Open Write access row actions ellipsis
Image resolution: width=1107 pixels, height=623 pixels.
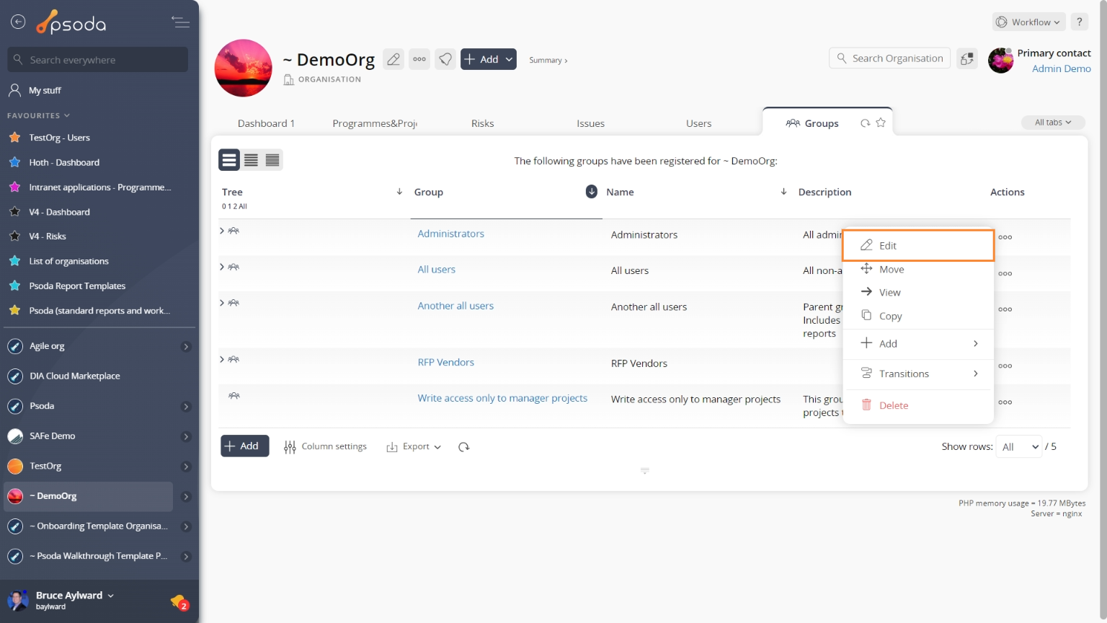(x=1005, y=402)
